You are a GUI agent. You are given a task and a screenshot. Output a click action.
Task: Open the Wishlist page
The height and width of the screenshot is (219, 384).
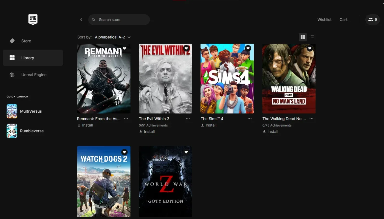pyautogui.click(x=324, y=20)
